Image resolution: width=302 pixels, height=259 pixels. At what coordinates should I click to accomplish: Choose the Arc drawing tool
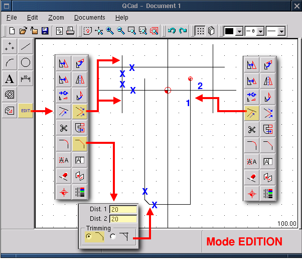10,62
